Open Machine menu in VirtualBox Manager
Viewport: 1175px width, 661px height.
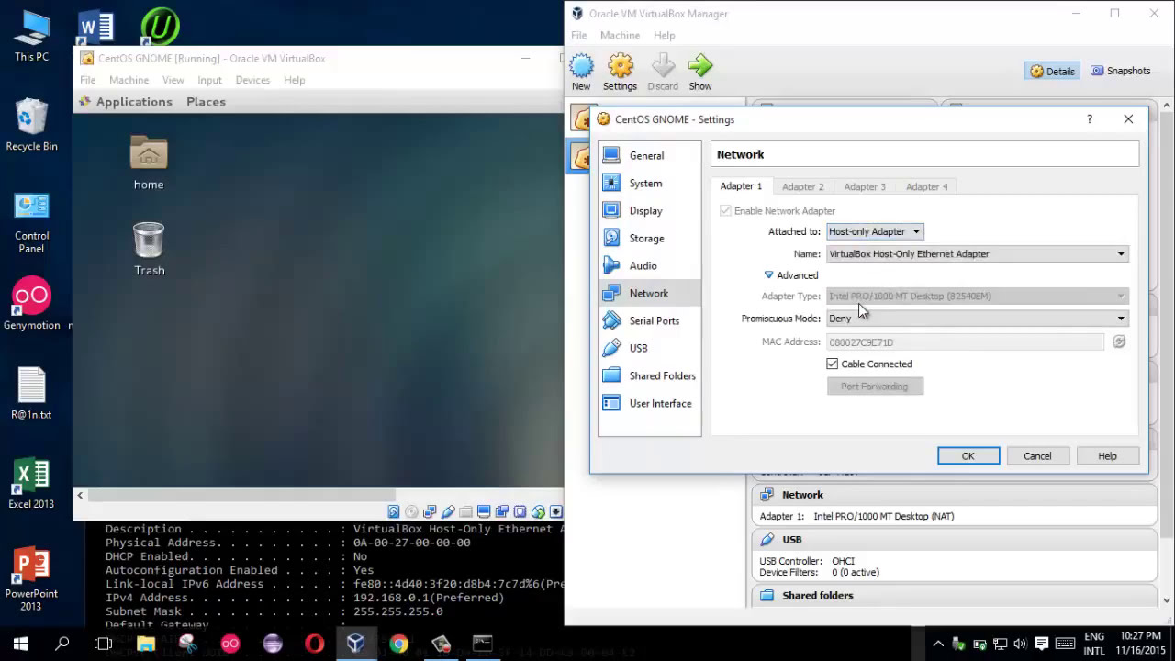(620, 35)
